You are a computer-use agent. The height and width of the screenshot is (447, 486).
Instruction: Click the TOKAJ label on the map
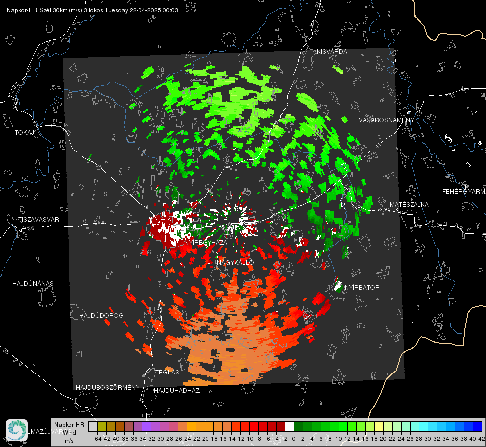pos(24,133)
